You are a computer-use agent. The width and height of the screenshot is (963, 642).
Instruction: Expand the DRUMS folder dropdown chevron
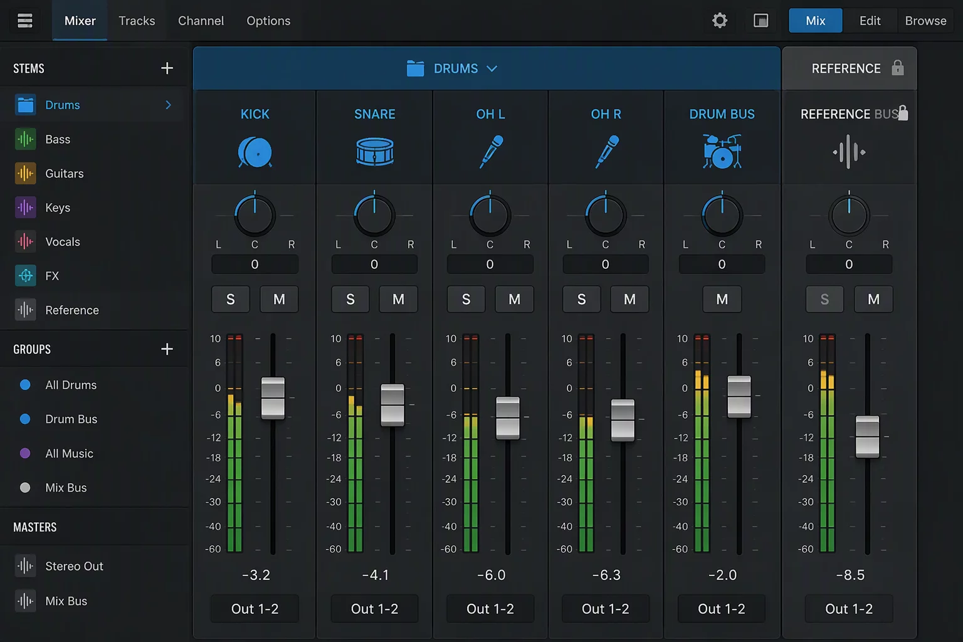point(492,68)
